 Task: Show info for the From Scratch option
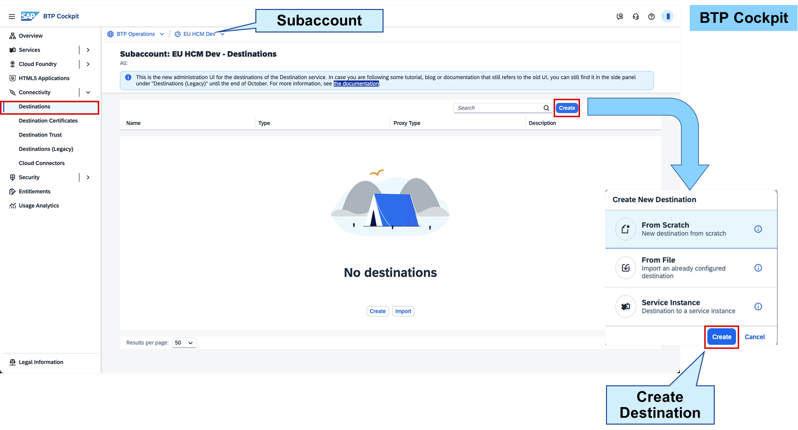[x=758, y=229]
